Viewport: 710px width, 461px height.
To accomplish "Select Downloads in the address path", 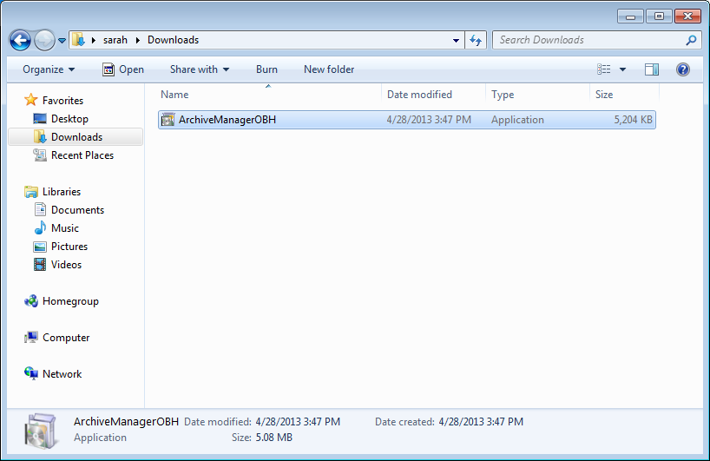I will click(173, 40).
